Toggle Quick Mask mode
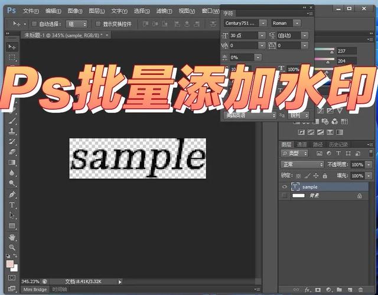The width and height of the screenshot is (378, 295). point(12,278)
